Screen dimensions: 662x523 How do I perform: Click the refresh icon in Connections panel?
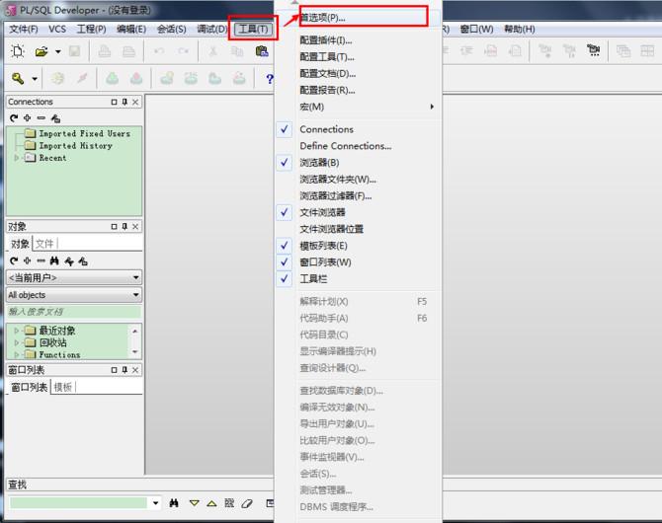tap(14, 118)
